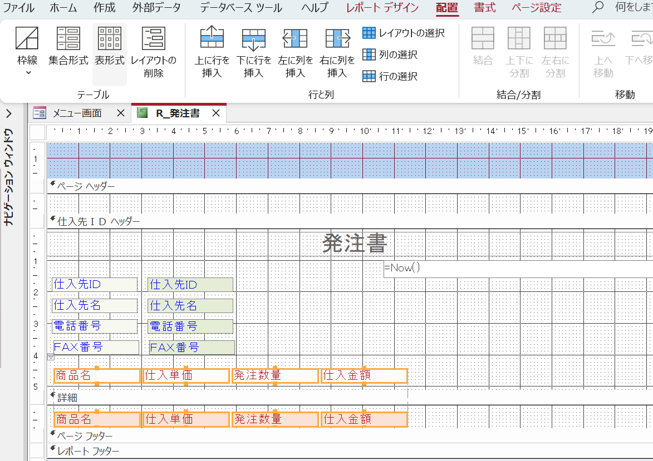Select the 電話番号 label control
653x461 pixels.
tap(95, 326)
